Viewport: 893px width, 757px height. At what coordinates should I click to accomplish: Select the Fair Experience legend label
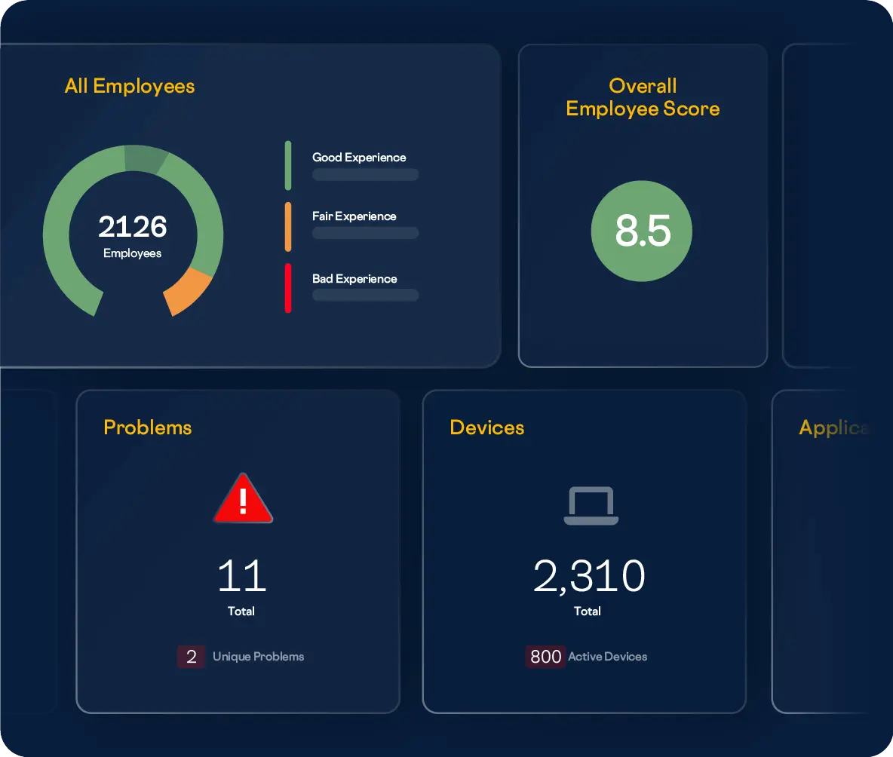354,216
